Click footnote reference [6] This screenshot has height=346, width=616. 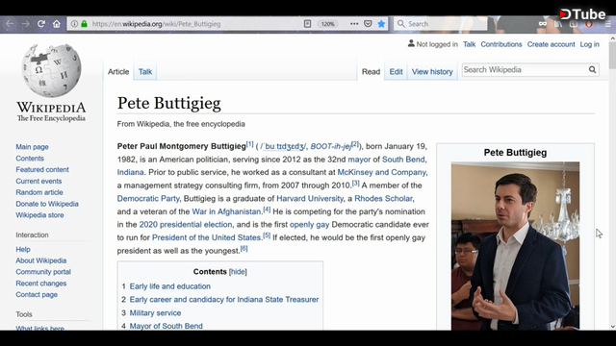point(244,248)
